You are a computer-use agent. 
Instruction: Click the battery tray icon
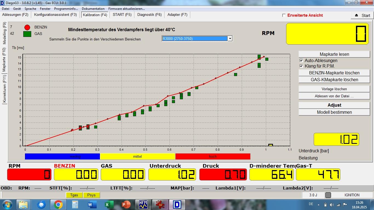325,205
